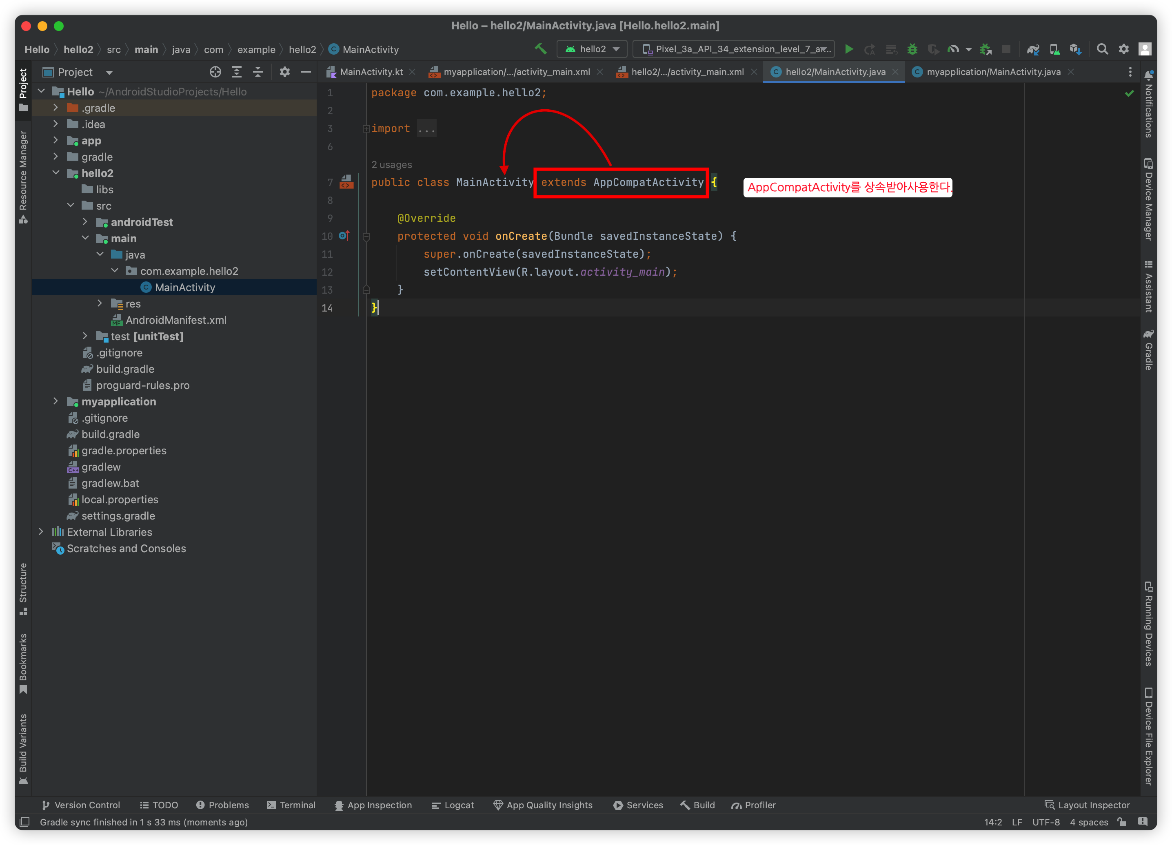Image resolution: width=1172 pixels, height=845 pixels.
Task: Click the Debug app bug icon
Action: pyautogui.click(x=912, y=49)
